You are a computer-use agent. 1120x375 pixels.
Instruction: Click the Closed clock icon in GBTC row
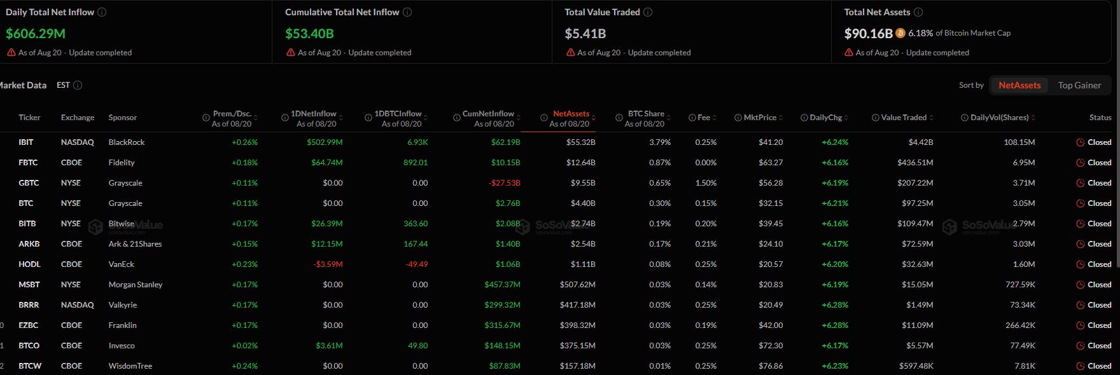(1081, 183)
